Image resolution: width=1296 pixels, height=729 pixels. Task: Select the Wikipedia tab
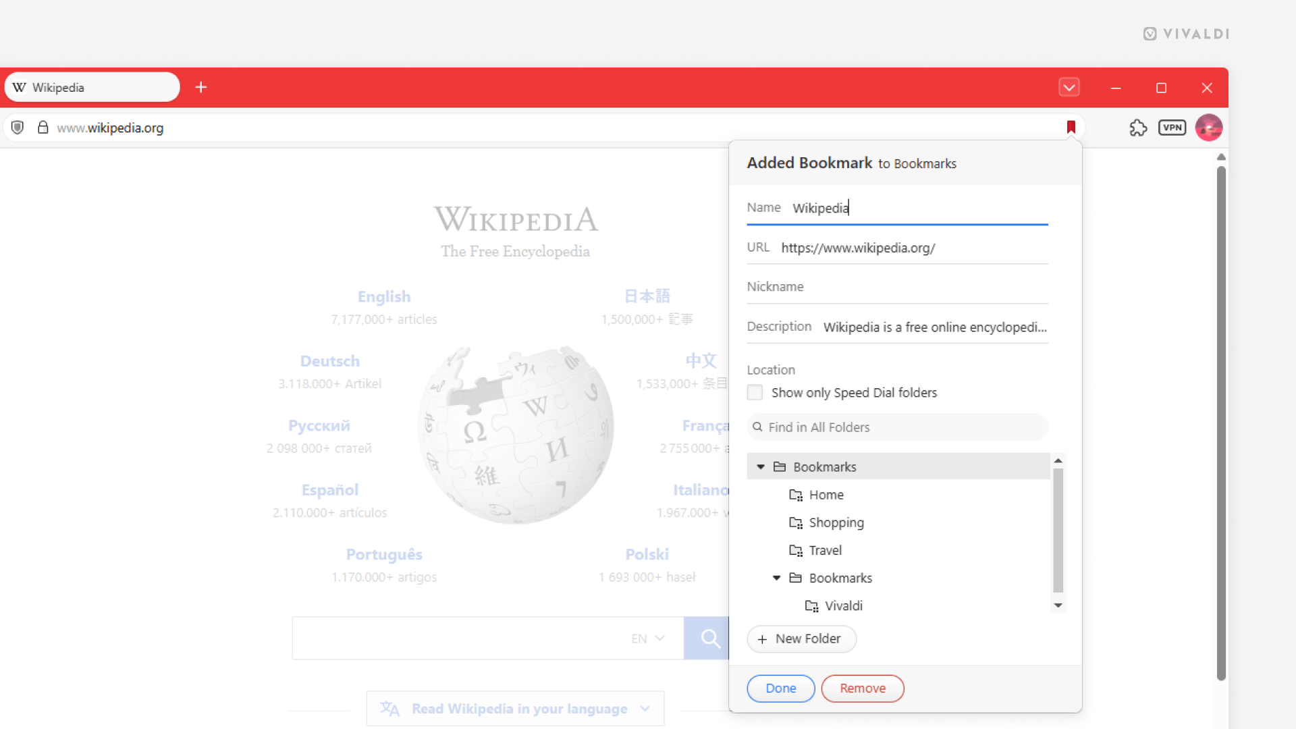(x=92, y=87)
